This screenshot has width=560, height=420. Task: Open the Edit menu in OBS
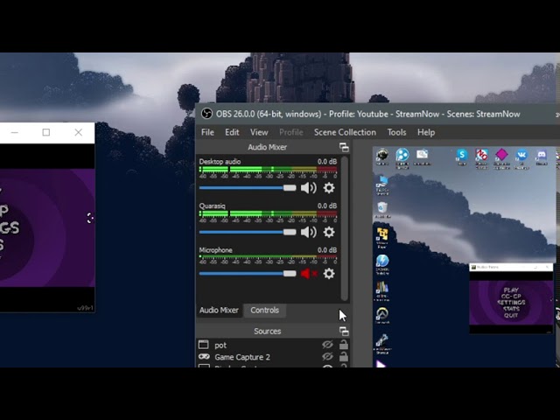point(232,132)
